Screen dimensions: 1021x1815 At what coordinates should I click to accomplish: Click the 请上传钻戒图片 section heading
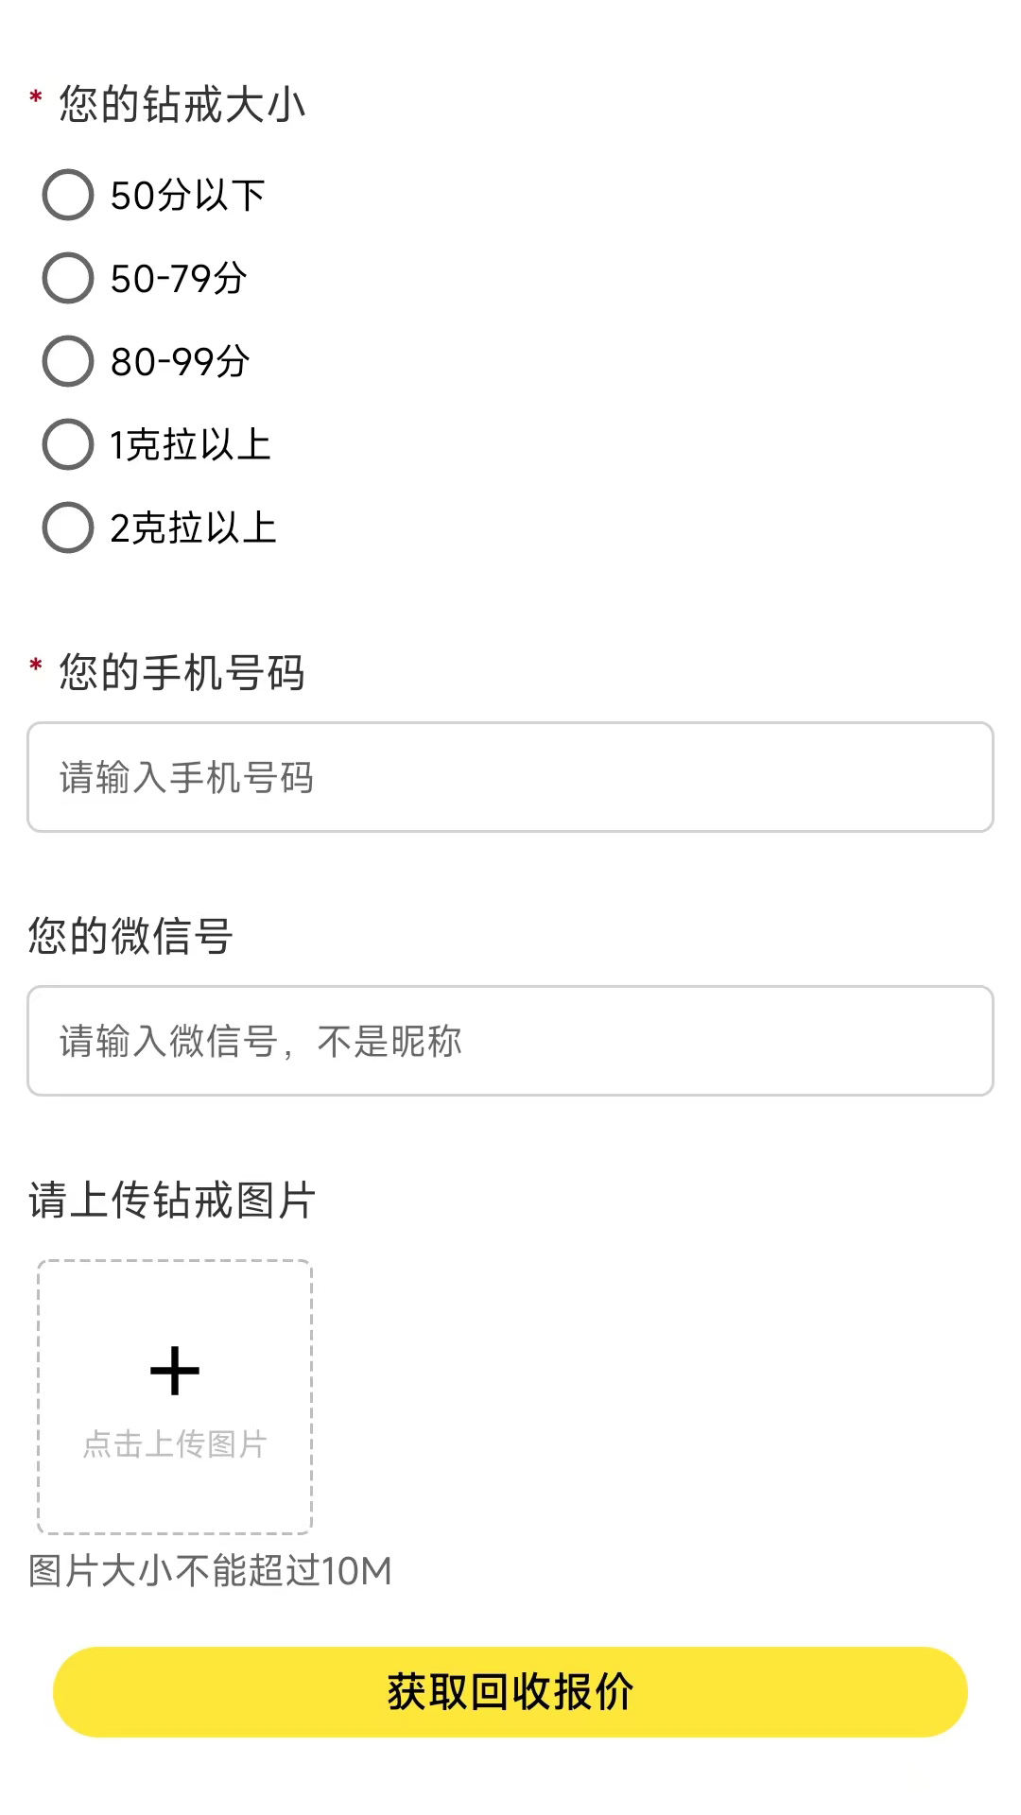click(172, 1200)
